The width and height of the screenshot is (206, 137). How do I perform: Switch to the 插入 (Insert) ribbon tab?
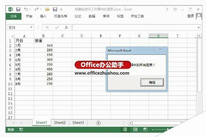(x=43, y=16)
